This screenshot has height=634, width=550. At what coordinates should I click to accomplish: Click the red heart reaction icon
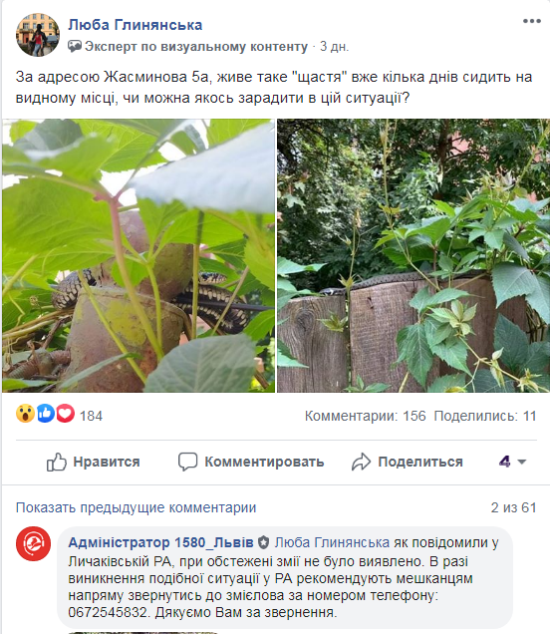(x=65, y=414)
